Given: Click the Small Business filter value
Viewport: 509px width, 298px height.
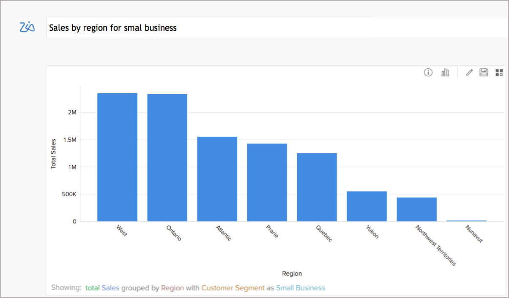Looking at the screenshot, I should coord(301,287).
